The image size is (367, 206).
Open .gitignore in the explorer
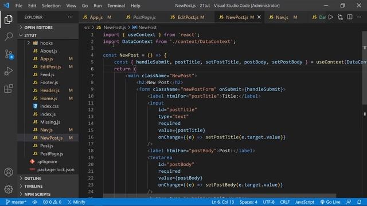point(48,161)
